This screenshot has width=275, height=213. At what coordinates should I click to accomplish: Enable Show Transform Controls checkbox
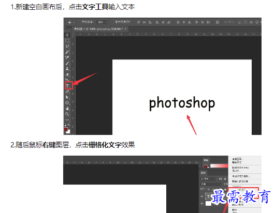tap(112, 22)
